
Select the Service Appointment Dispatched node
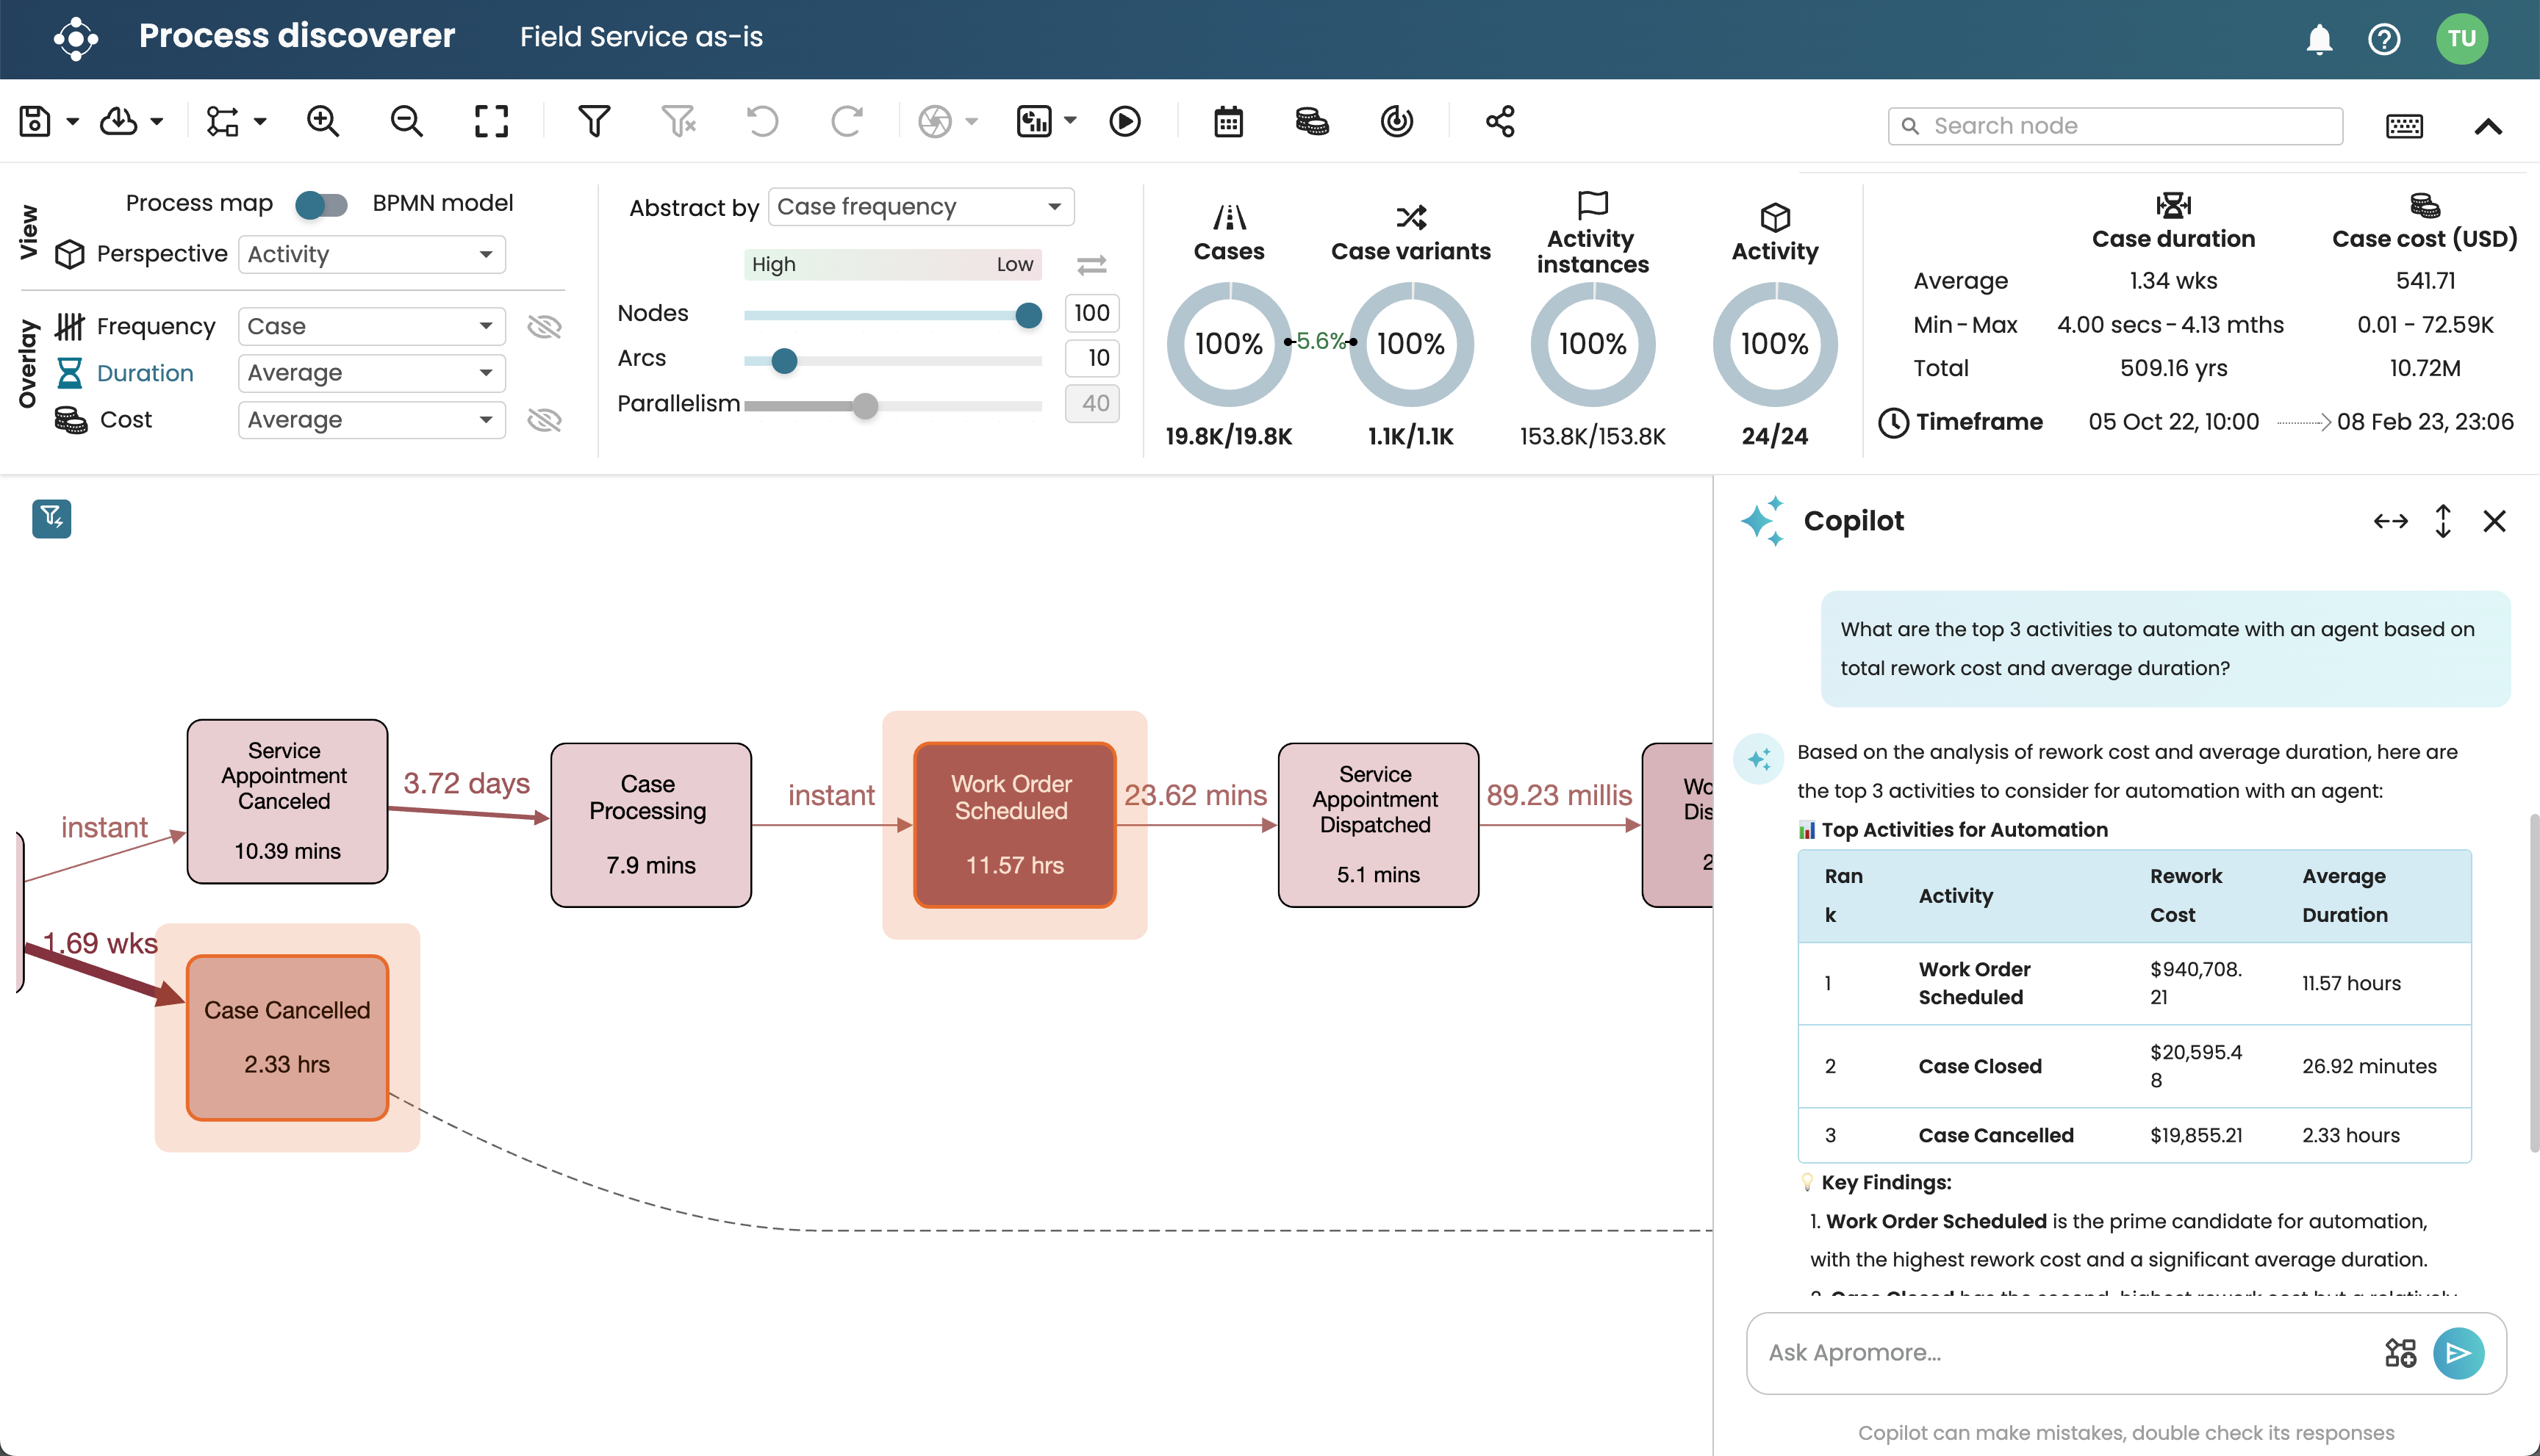click(1377, 825)
